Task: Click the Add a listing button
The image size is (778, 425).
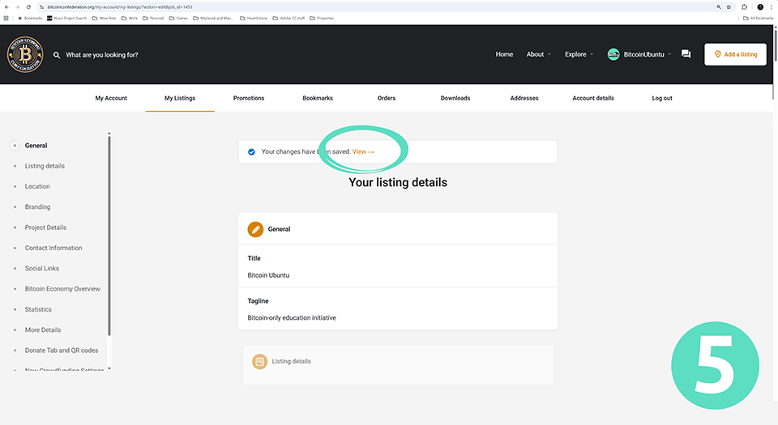Action: [x=735, y=54]
